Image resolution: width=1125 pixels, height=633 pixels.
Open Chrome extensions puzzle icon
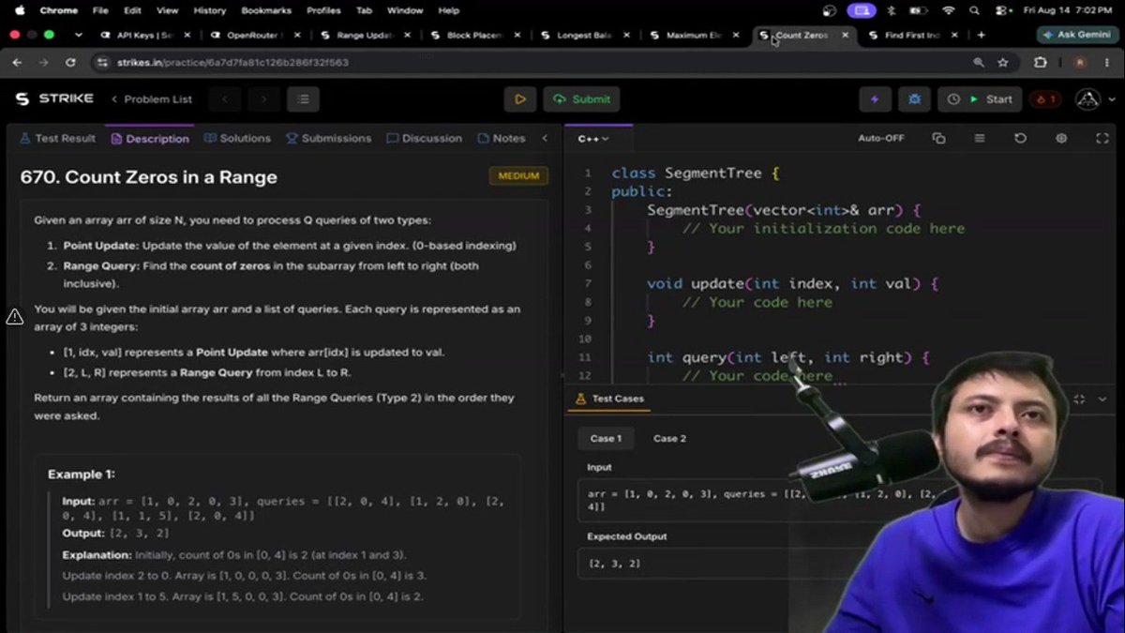click(x=1040, y=63)
